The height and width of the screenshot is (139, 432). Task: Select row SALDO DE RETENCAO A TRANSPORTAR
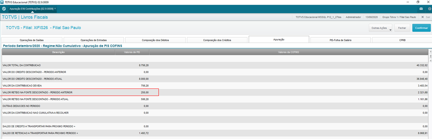click(x=215, y=133)
